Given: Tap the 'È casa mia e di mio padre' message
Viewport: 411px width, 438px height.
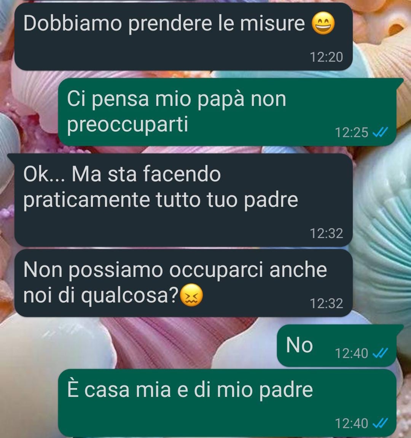Looking at the screenshot, I should [x=228, y=403].
